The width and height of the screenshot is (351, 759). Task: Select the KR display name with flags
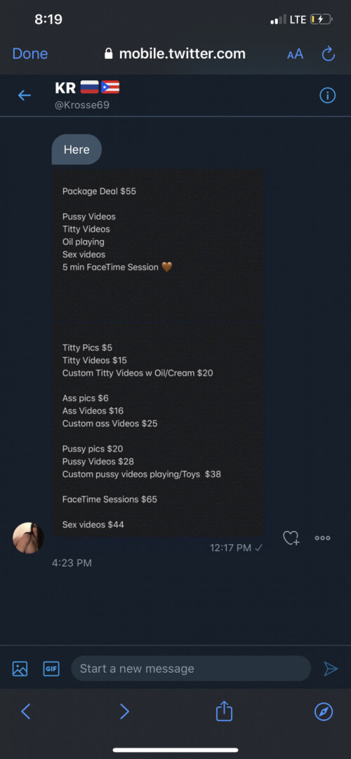pos(87,88)
